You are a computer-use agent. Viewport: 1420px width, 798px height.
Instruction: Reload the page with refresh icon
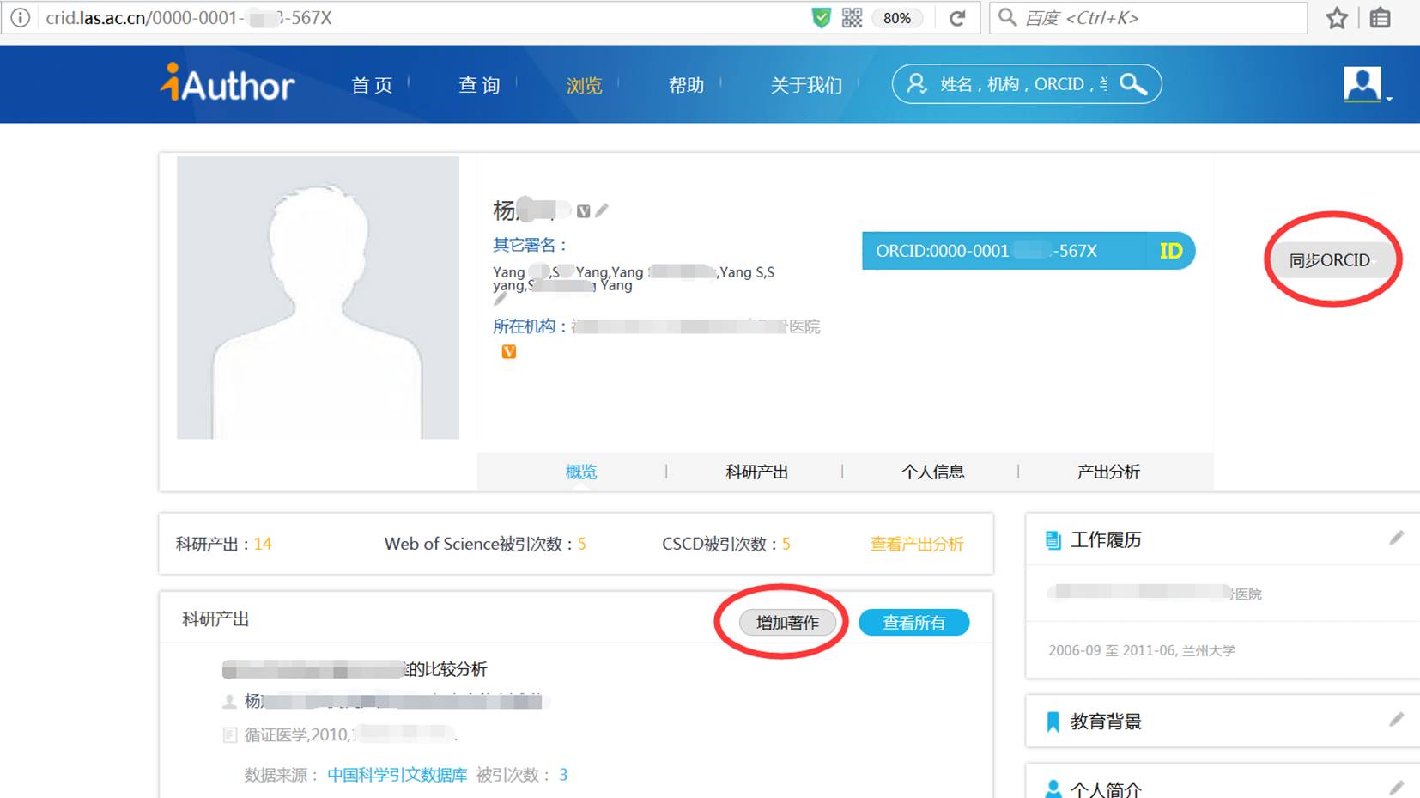pos(957,18)
